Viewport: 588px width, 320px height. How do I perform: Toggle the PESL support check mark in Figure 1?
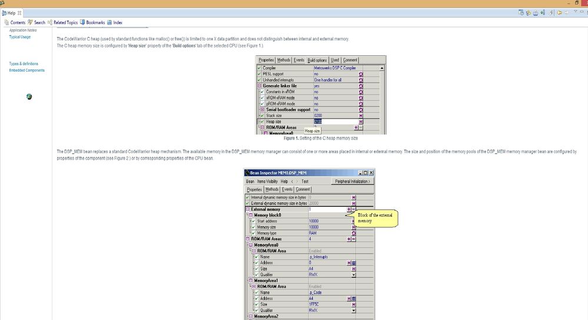(x=259, y=74)
